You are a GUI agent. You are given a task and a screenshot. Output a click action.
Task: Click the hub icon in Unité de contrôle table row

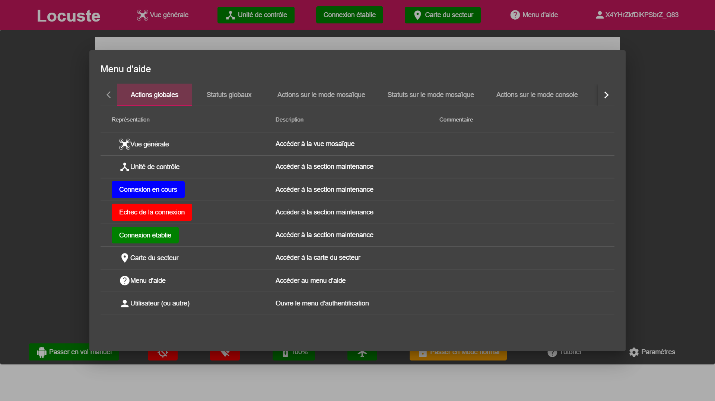(x=124, y=167)
